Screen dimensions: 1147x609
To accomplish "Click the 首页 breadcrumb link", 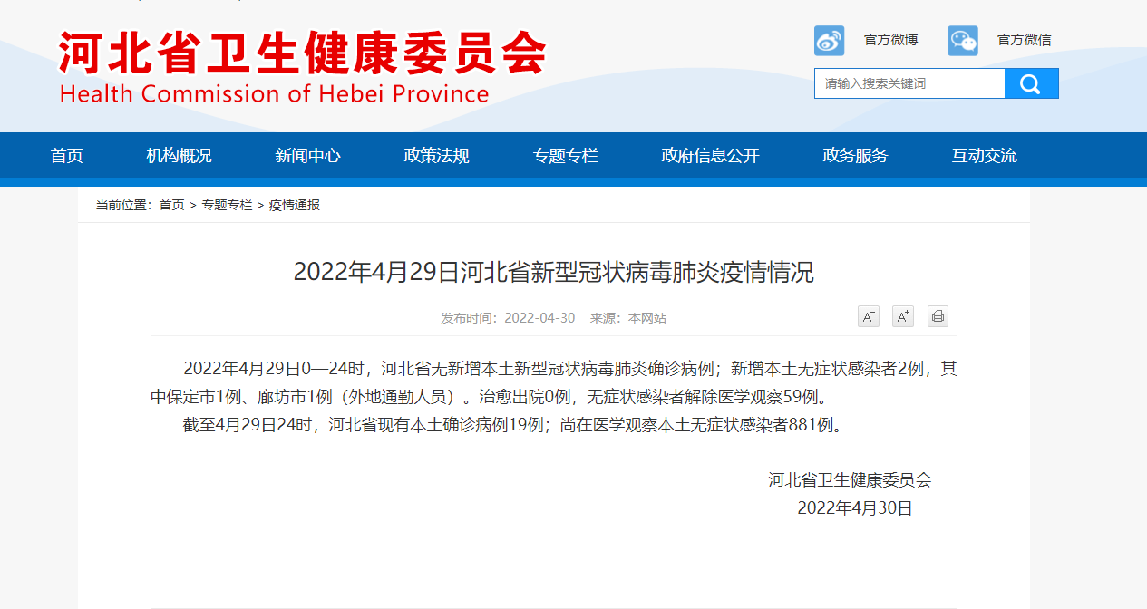I will click(x=171, y=206).
